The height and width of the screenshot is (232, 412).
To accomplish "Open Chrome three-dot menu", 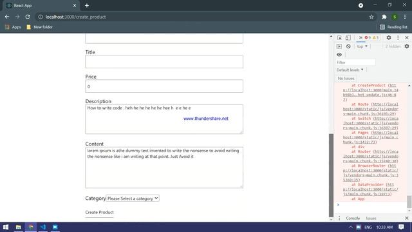I will coord(405,17).
